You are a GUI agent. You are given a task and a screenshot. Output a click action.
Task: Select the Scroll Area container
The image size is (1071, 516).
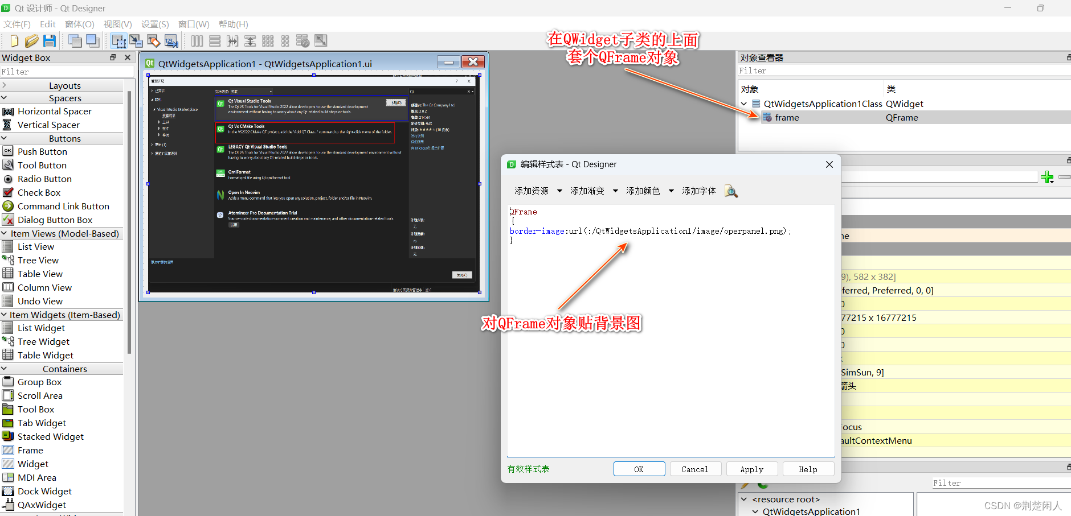tap(32, 395)
